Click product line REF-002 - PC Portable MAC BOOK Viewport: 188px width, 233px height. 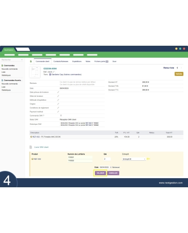47,137
